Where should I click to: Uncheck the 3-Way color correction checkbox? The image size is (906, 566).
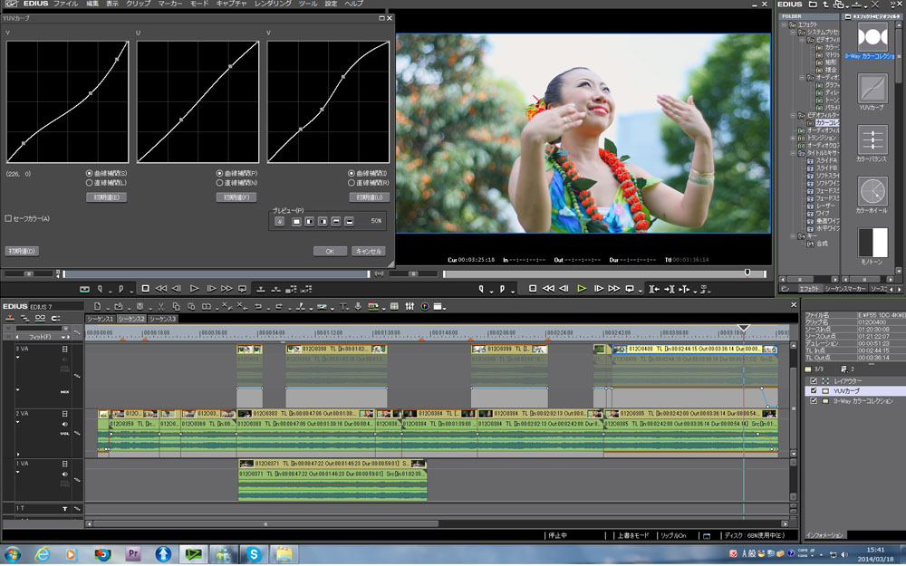pyautogui.click(x=814, y=401)
